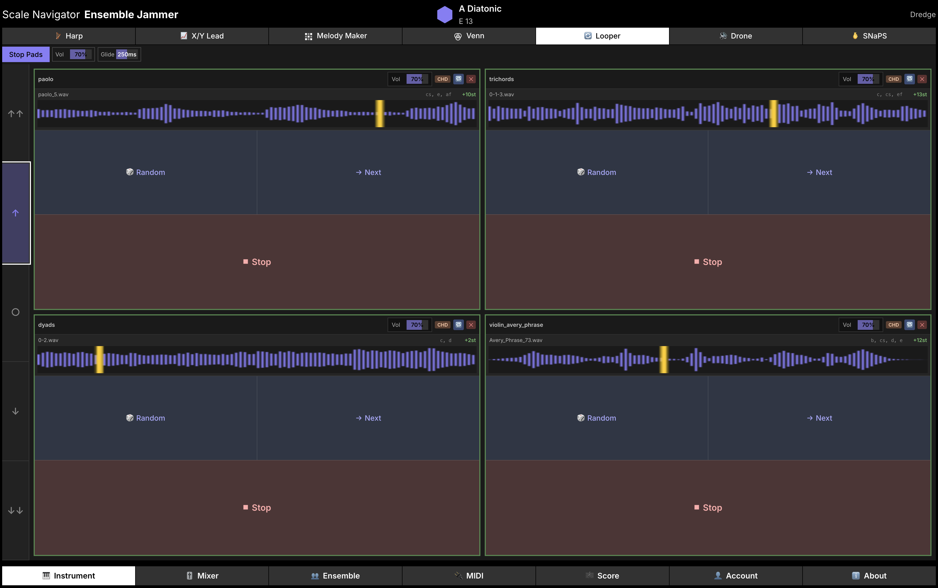The image size is (938, 588).
Task: Click the purple hexagon scale icon
Action: [444, 14]
